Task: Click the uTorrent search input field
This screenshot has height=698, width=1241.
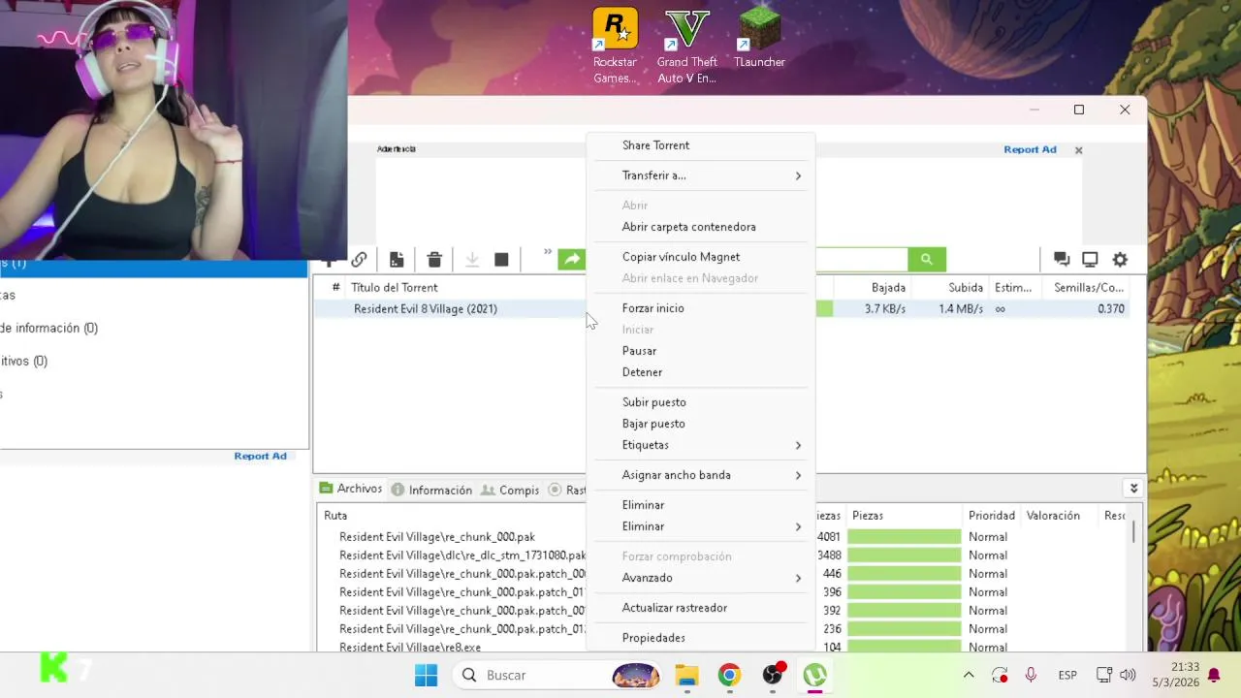Action: pyautogui.click(x=861, y=259)
